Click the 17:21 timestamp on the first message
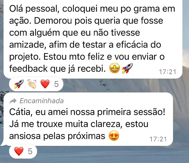This screenshot has width=189, height=163. coord(167,72)
